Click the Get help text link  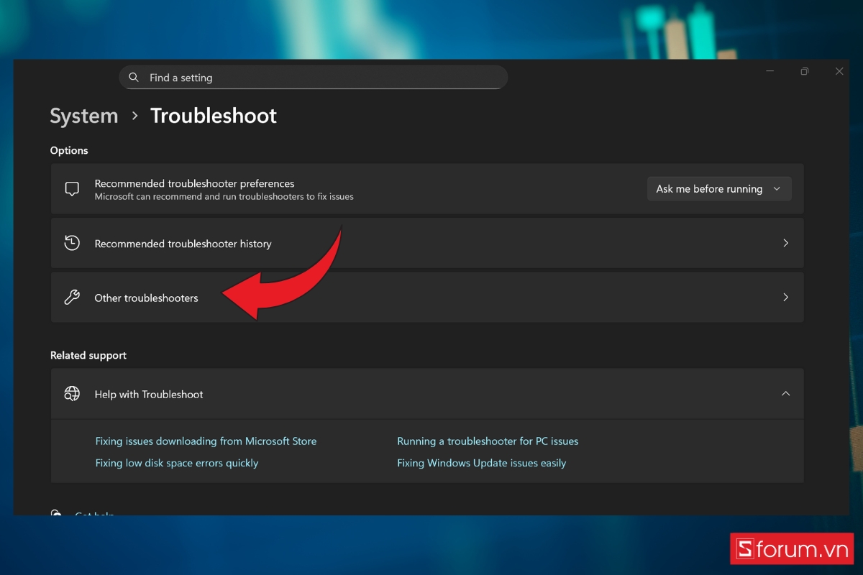tap(94, 515)
